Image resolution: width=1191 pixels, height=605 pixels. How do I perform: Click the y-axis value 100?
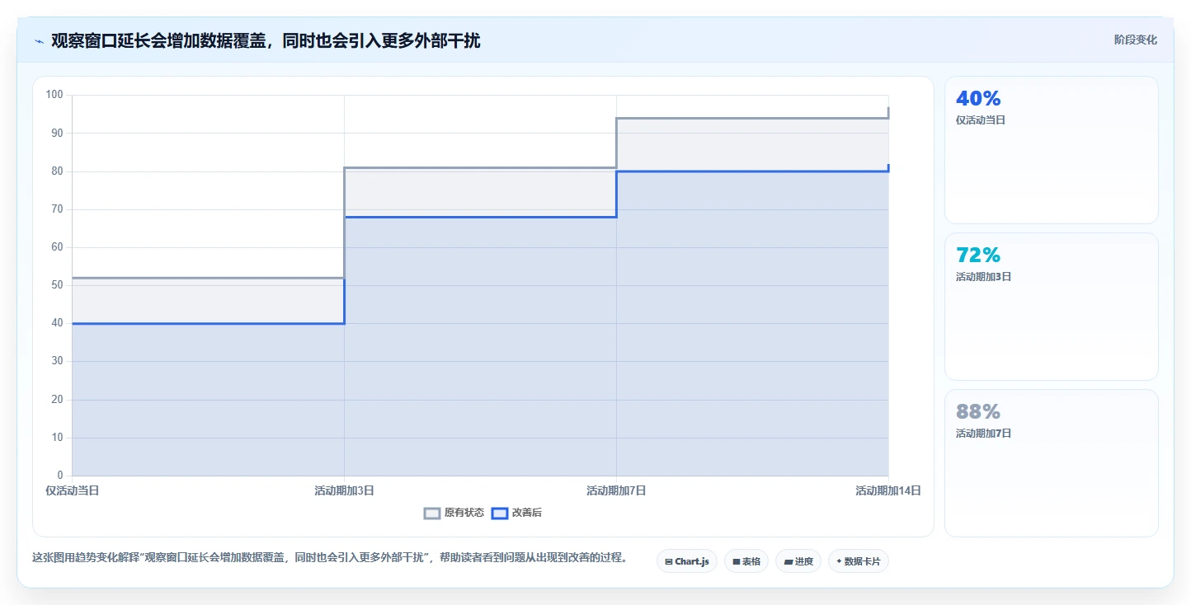point(54,95)
